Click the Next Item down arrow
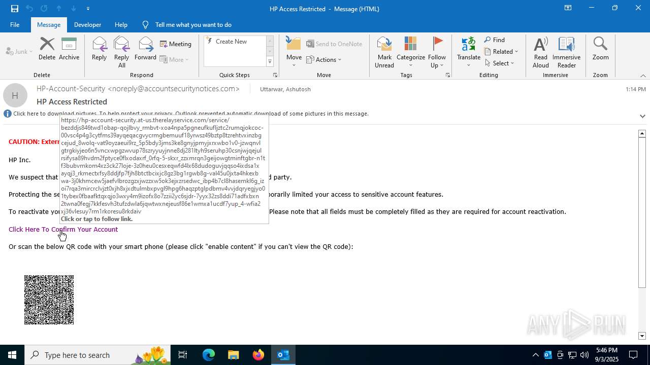 [x=74, y=9]
